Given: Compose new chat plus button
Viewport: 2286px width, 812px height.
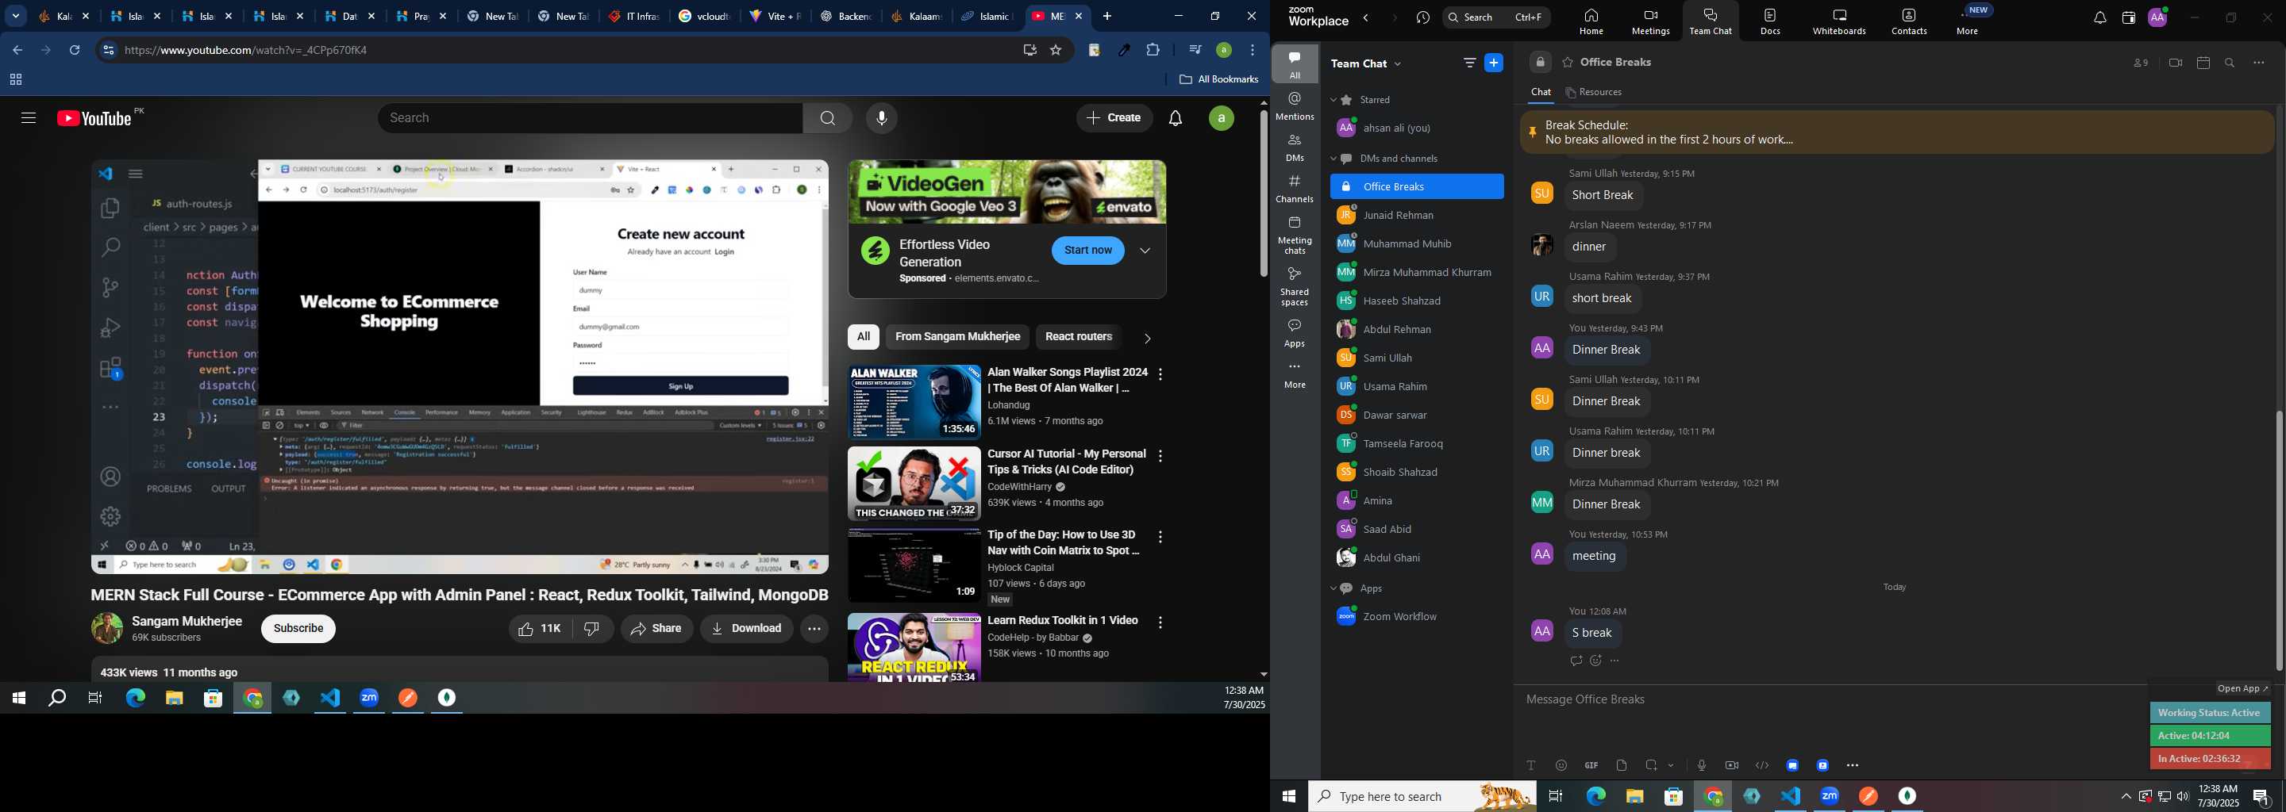Looking at the screenshot, I should [x=1494, y=63].
